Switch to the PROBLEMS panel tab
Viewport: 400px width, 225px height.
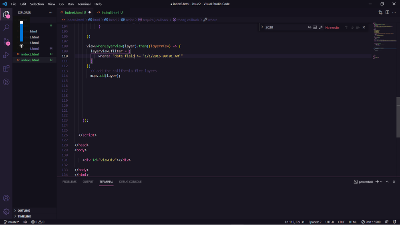(x=69, y=182)
